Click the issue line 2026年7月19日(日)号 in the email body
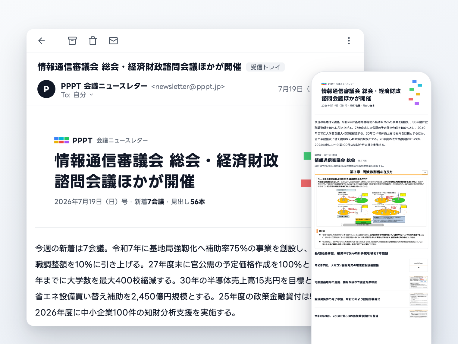 click(x=130, y=202)
